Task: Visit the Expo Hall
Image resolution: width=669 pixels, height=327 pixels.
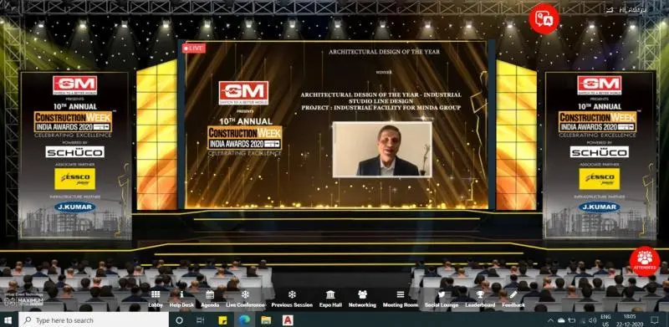Action: [330, 299]
